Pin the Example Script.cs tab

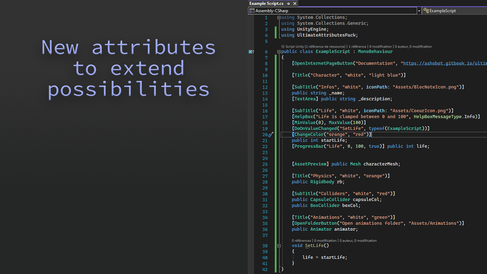pyautogui.click(x=288, y=3)
